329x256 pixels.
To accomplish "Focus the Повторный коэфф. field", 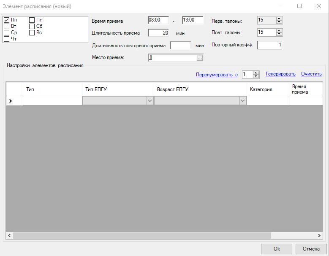I will (x=269, y=45).
